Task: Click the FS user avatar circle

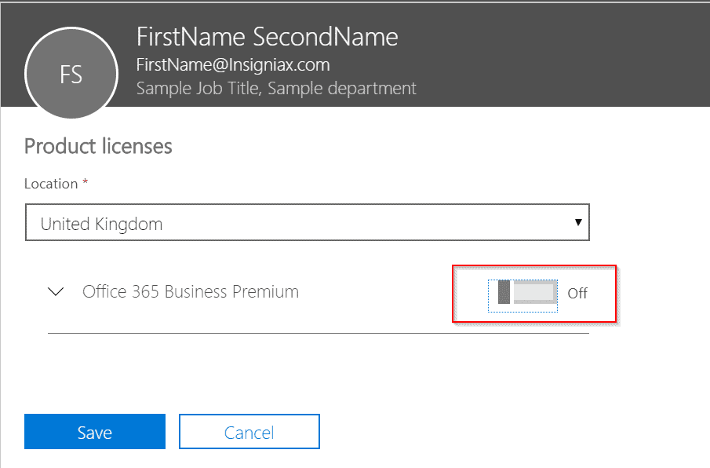Action: [x=71, y=73]
